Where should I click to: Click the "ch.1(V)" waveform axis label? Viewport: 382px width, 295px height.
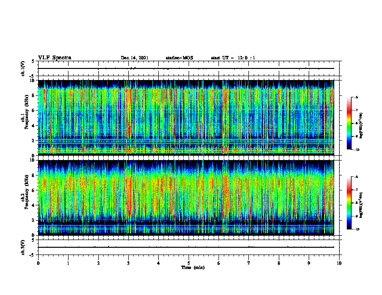pyautogui.click(x=23, y=68)
